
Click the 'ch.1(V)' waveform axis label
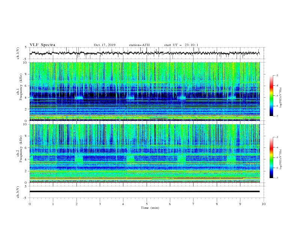[x=18, y=53]
